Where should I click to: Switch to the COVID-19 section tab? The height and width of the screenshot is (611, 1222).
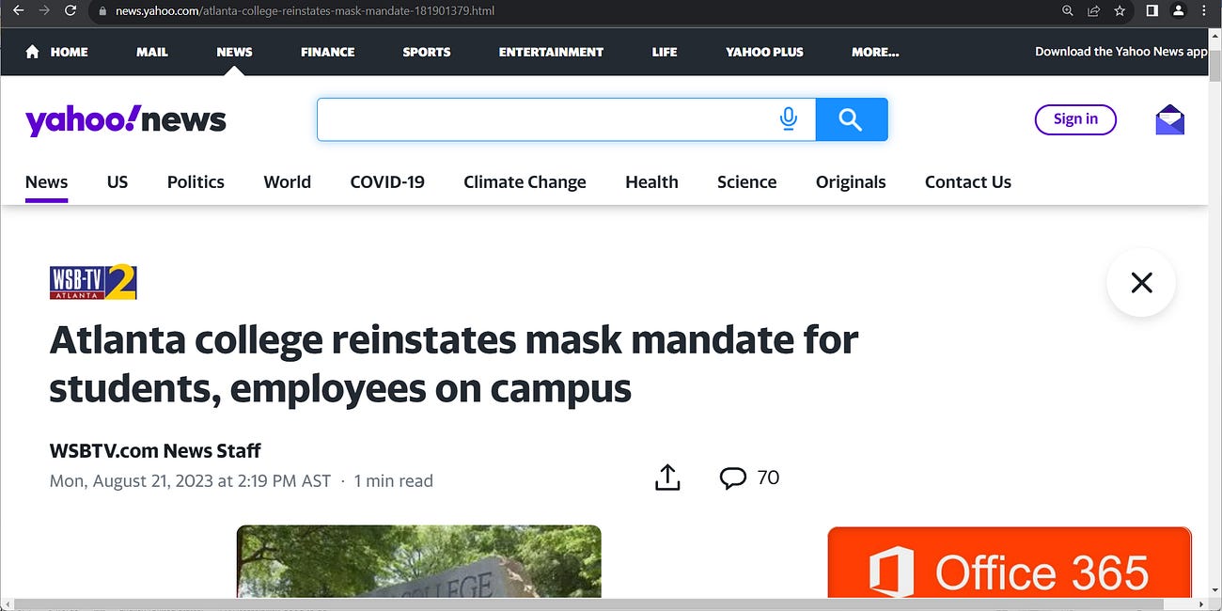[x=386, y=181]
